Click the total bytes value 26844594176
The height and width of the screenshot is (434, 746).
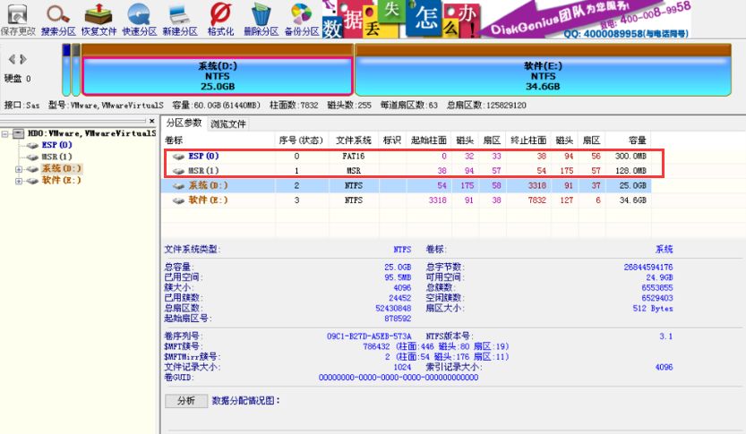pyautogui.click(x=648, y=268)
